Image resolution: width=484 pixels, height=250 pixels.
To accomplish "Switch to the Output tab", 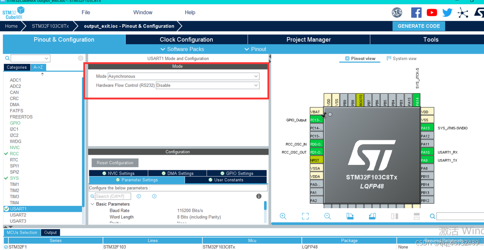I will (50, 232).
